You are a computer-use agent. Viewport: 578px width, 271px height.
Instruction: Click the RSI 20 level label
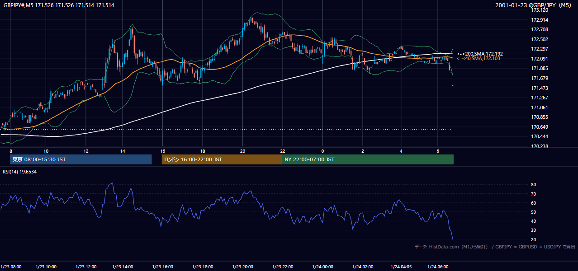point(533,239)
